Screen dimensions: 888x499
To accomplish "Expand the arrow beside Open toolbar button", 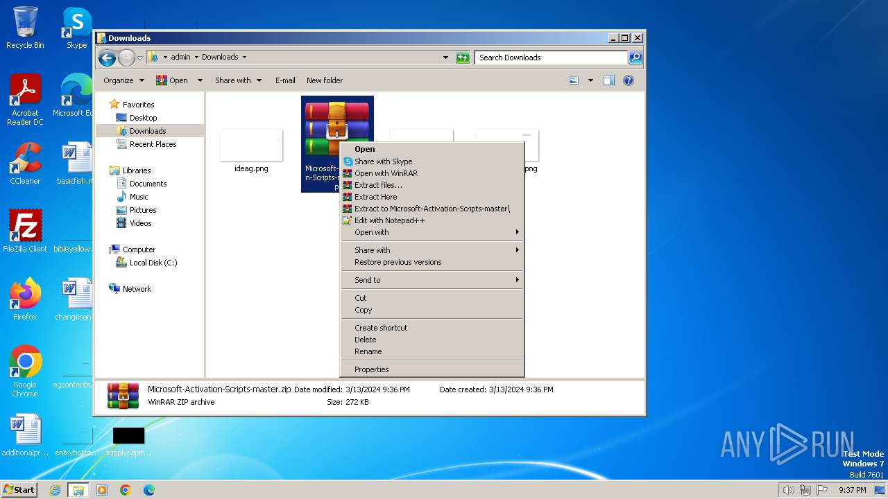I will pyautogui.click(x=200, y=80).
